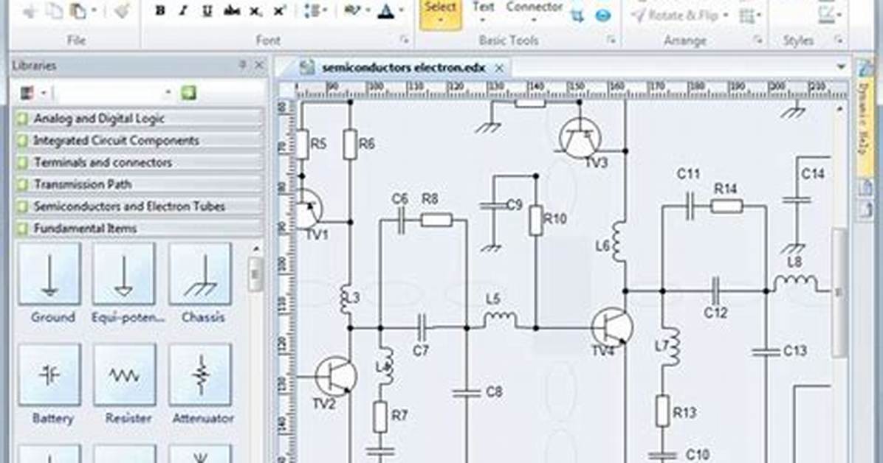Open the Arrange group dialog launcher
This screenshot has width=883, height=463.
click(758, 40)
